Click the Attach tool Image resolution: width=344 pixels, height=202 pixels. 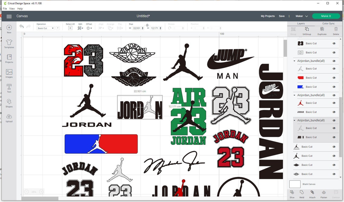coord(312,194)
